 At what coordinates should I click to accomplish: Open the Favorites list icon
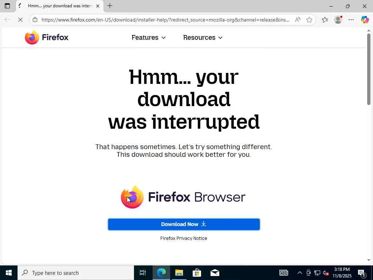pyautogui.click(x=325, y=20)
